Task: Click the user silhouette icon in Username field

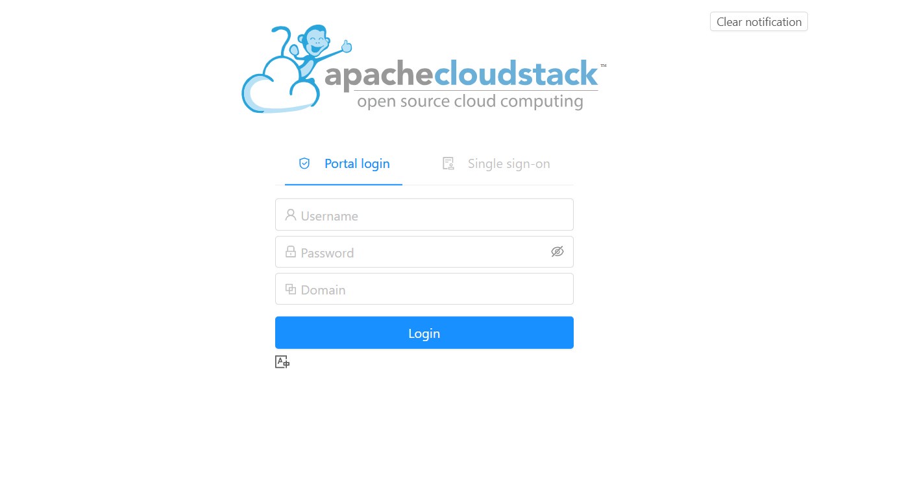Action: (x=291, y=215)
